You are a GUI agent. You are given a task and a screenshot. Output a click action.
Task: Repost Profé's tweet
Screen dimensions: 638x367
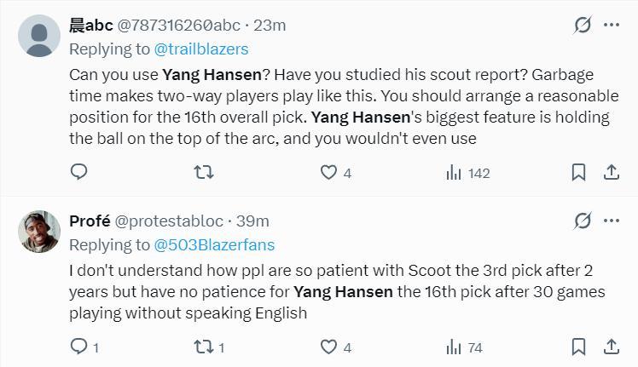(204, 347)
